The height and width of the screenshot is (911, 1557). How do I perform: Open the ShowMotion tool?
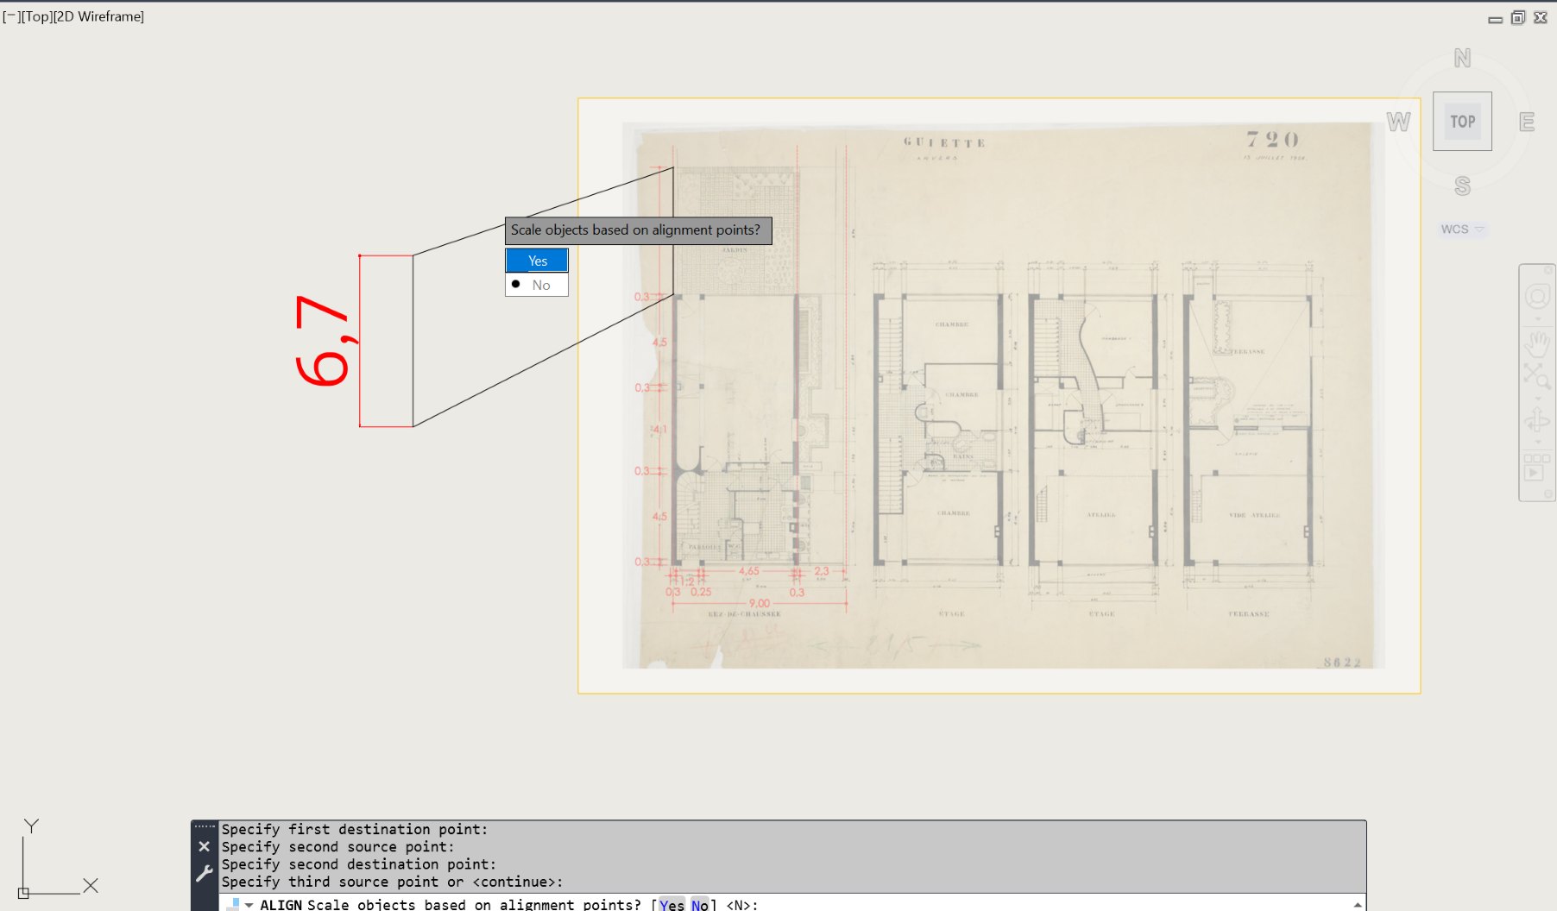pyautogui.click(x=1536, y=467)
